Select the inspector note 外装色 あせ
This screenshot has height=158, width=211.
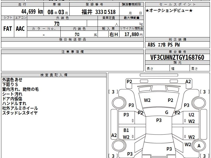click(x=12, y=80)
